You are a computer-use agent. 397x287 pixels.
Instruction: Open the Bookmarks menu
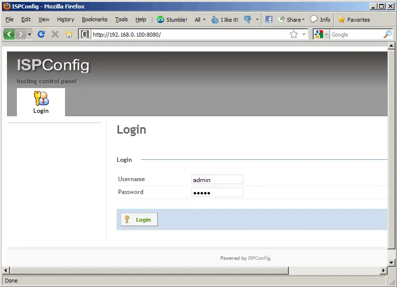[x=94, y=19]
